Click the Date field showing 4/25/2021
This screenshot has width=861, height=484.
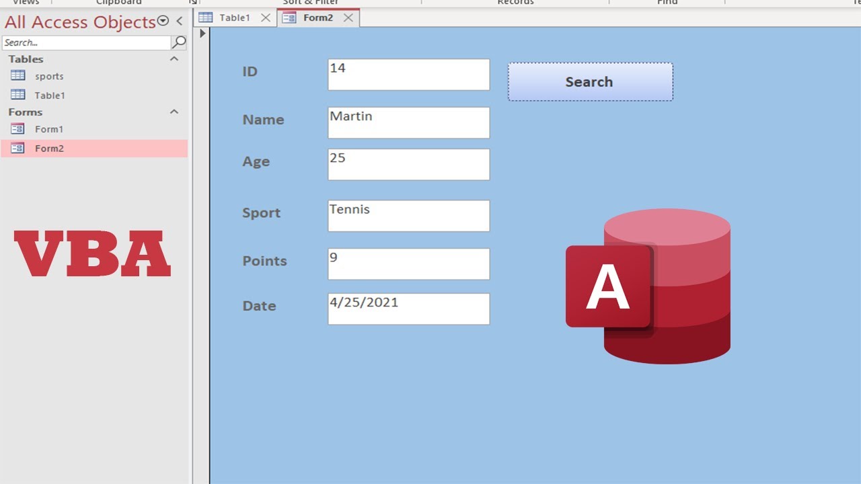tap(409, 309)
